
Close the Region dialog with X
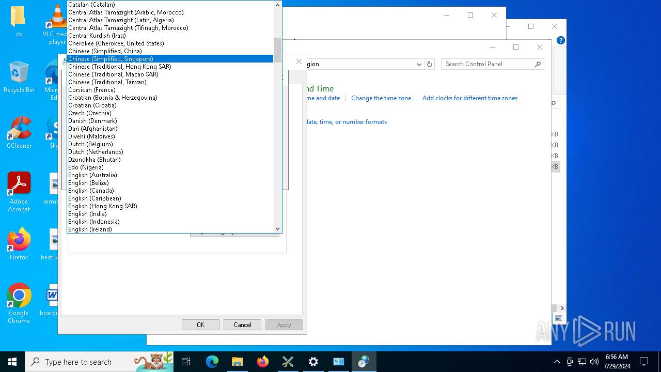pos(298,61)
